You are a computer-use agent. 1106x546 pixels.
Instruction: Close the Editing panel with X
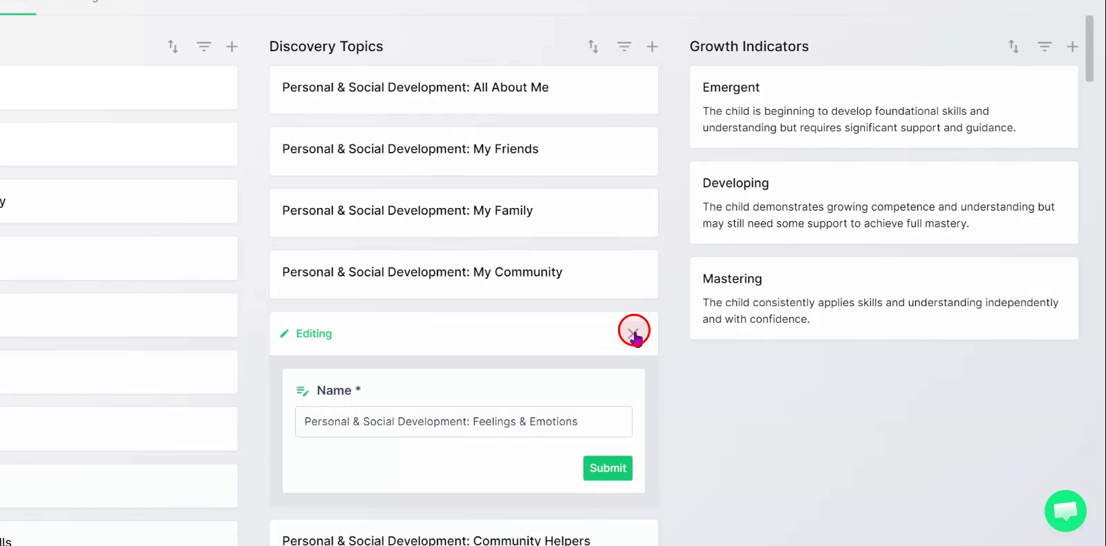click(x=633, y=333)
